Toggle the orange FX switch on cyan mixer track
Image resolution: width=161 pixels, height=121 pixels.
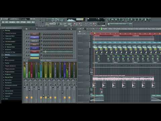coord(41,98)
